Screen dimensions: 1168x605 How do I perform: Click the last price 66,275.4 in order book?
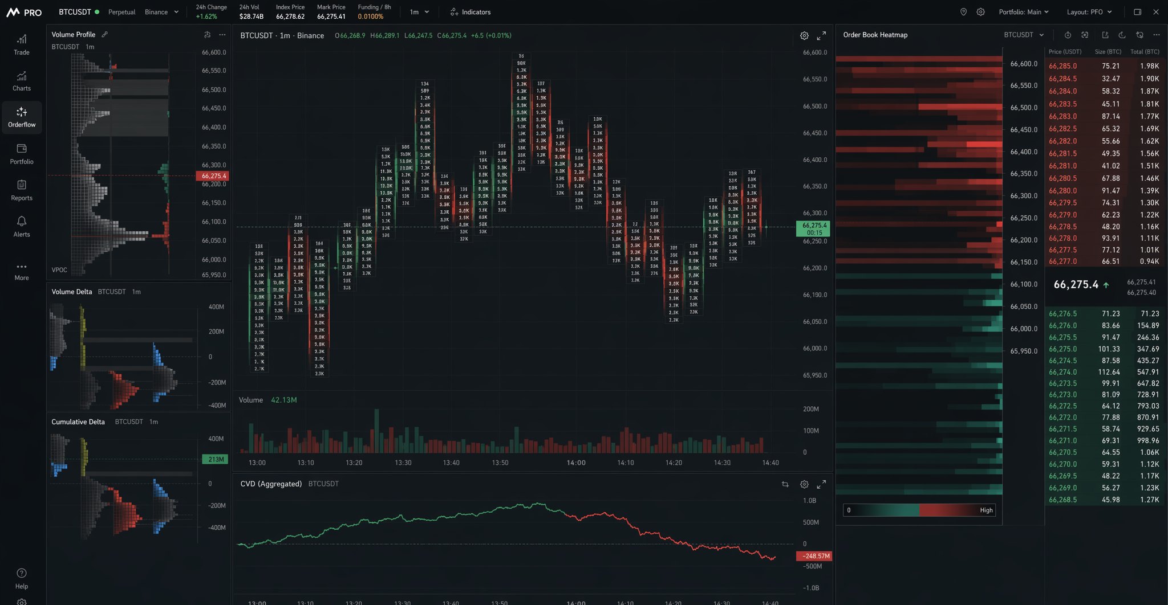point(1076,284)
